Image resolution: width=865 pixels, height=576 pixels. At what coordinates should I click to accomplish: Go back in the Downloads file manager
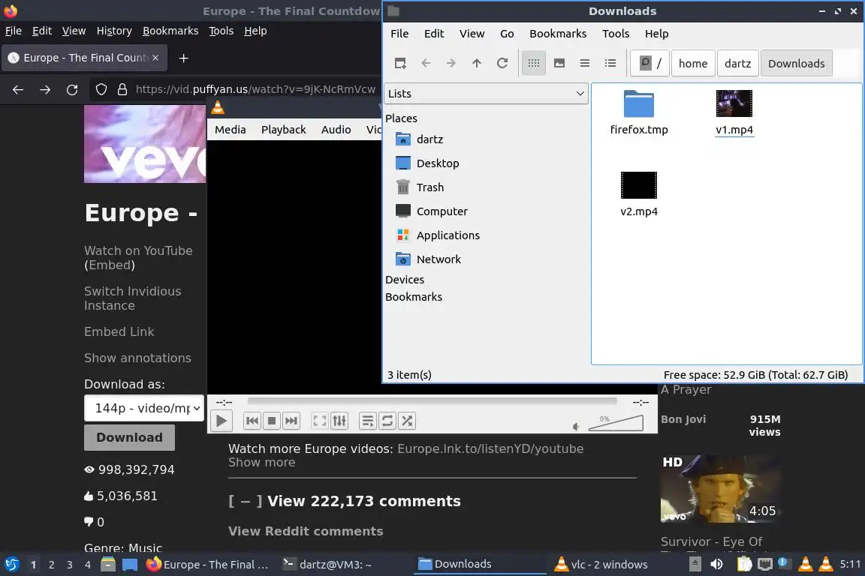[426, 64]
